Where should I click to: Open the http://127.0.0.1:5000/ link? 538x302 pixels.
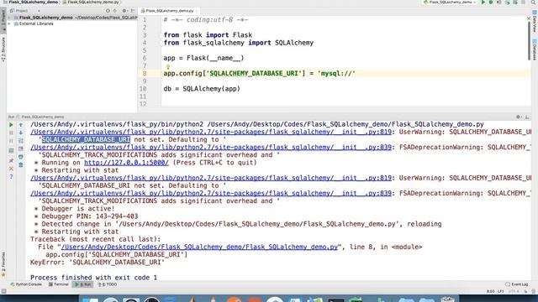click(x=126, y=163)
